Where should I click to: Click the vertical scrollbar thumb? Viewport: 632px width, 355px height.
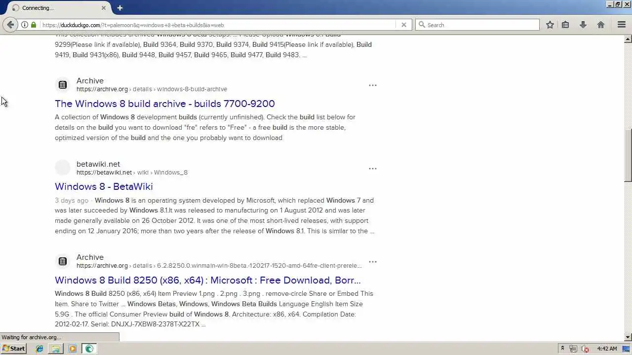tap(628, 155)
